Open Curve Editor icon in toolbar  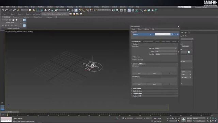133,10
